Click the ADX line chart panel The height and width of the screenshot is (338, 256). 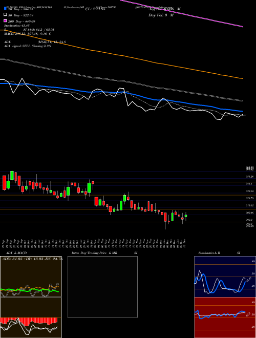(31, 277)
